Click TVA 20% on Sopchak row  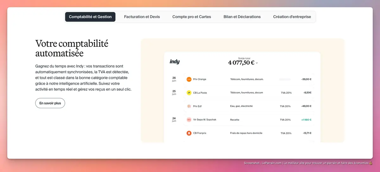tap(285, 120)
